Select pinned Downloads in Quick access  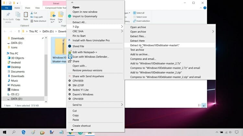(17, 38)
